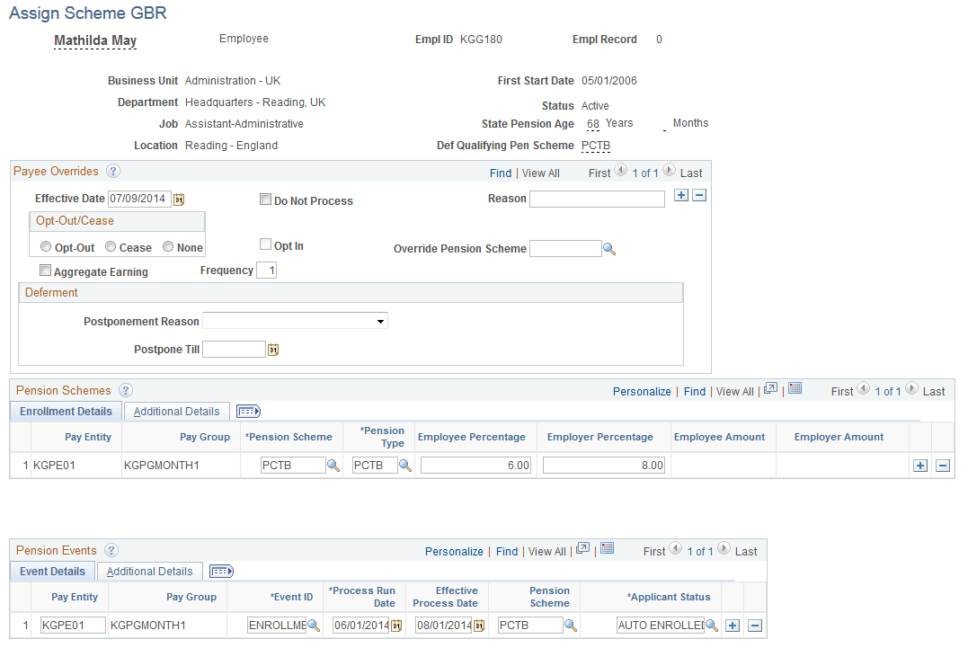The height and width of the screenshot is (648, 968).
Task: Expand the Event ID lookup in Pension Events
Action: [315, 625]
